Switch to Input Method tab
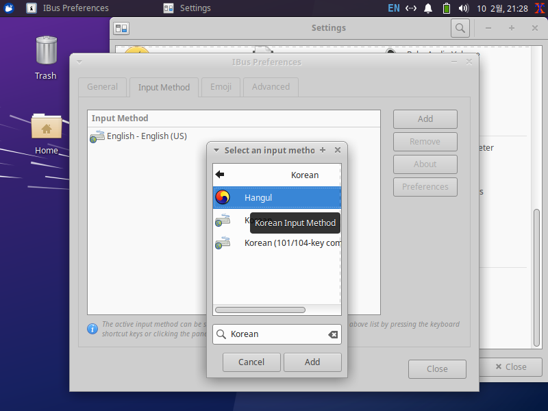The image size is (548, 411). 164,88
